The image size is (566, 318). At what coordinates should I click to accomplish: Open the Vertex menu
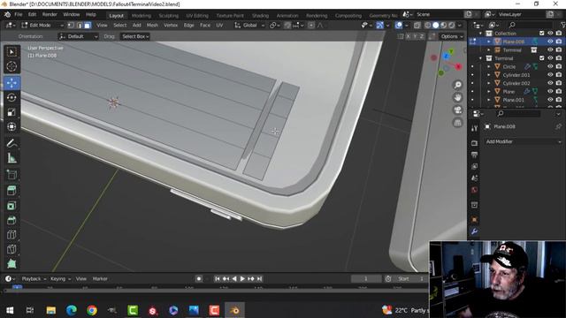coord(171,26)
